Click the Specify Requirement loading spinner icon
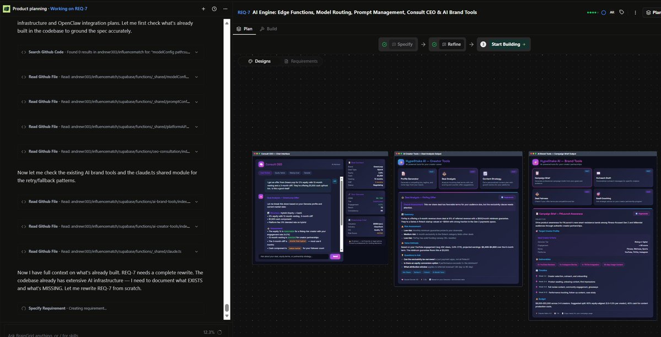661x337 pixels. click(24, 308)
